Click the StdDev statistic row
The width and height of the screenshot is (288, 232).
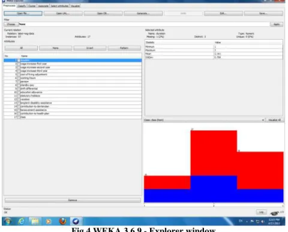pos(214,57)
